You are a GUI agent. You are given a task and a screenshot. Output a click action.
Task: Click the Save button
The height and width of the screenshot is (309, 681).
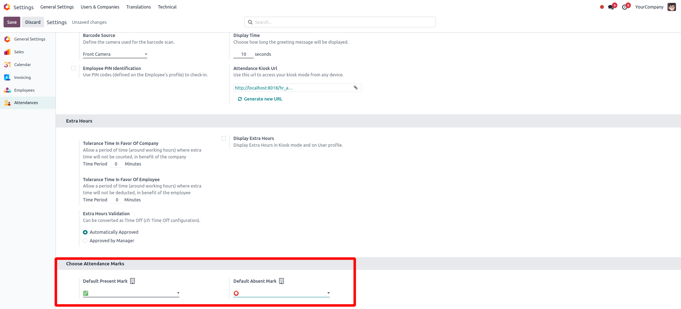click(12, 22)
